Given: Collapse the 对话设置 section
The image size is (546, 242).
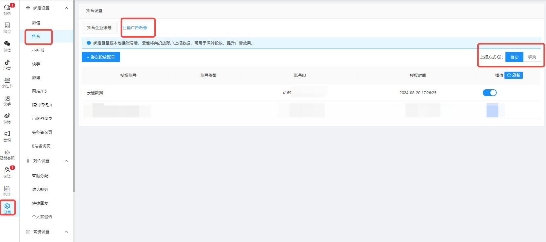Looking at the screenshot, I should 66,161.
